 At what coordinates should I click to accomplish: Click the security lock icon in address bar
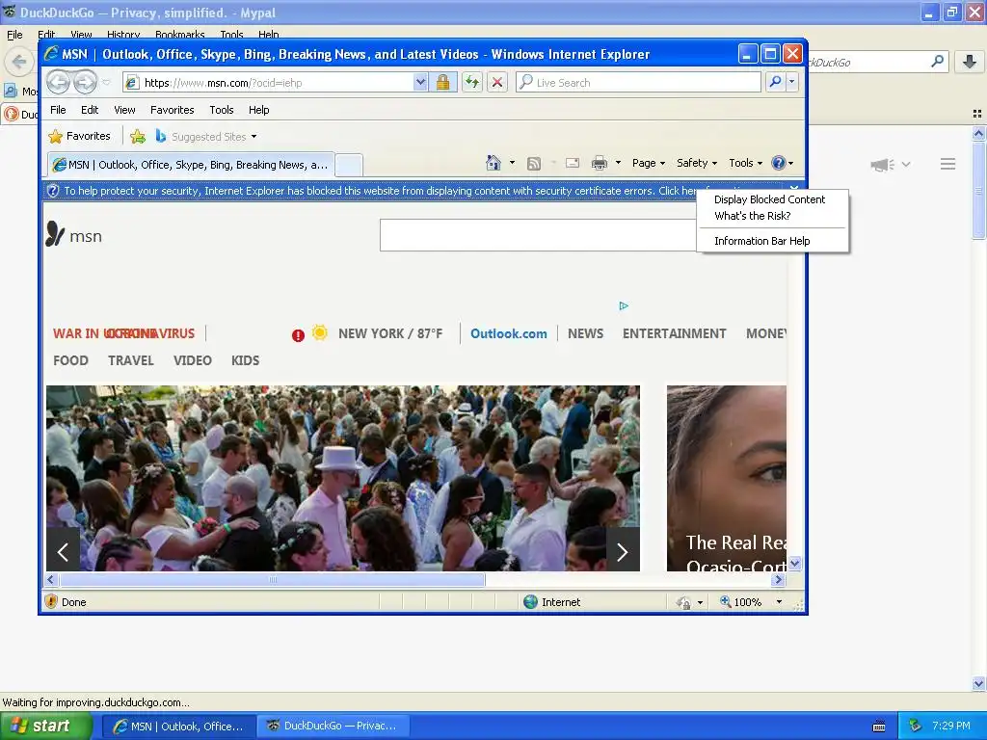443,83
